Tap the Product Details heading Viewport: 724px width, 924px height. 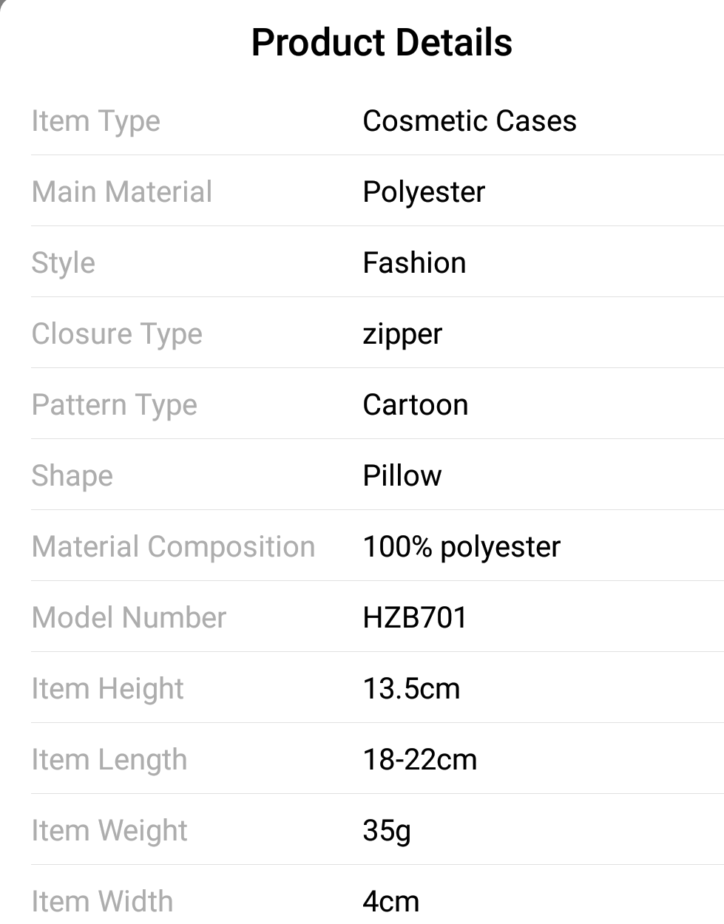(x=382, y=42)
